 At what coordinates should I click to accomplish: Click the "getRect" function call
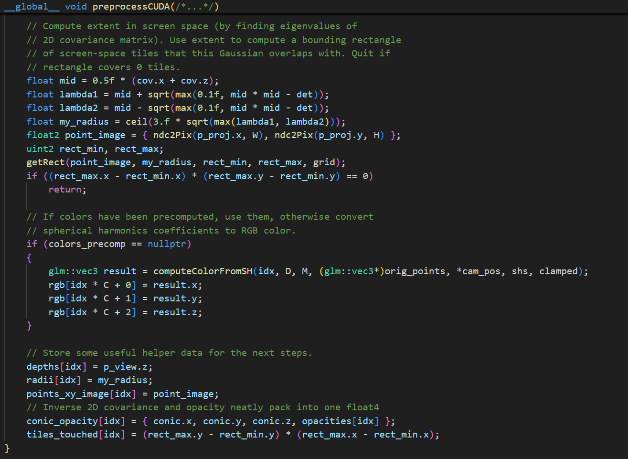(46, 162)
